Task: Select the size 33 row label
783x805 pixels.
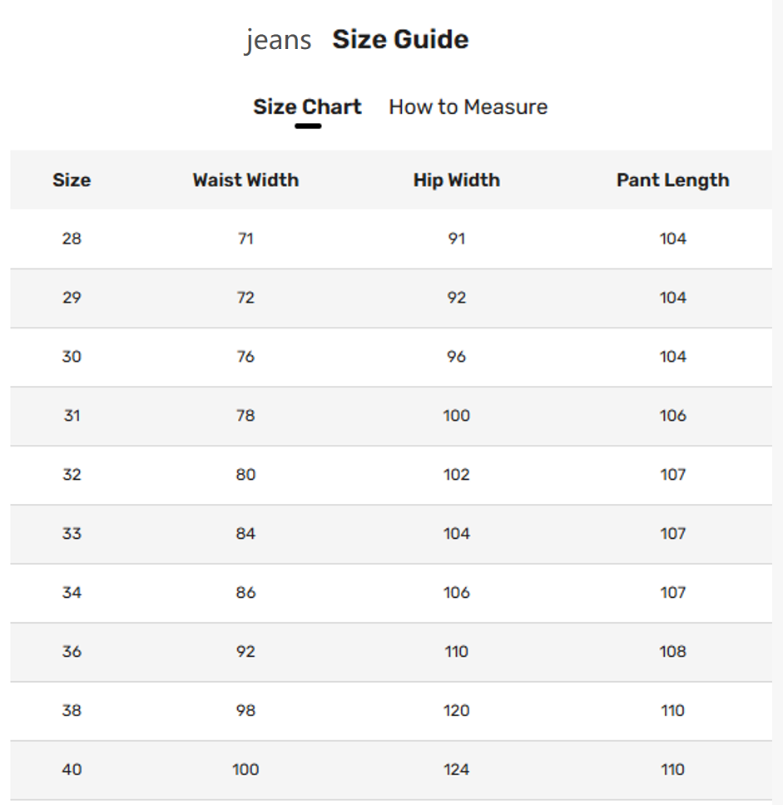Action: click(x=72, y=534)
